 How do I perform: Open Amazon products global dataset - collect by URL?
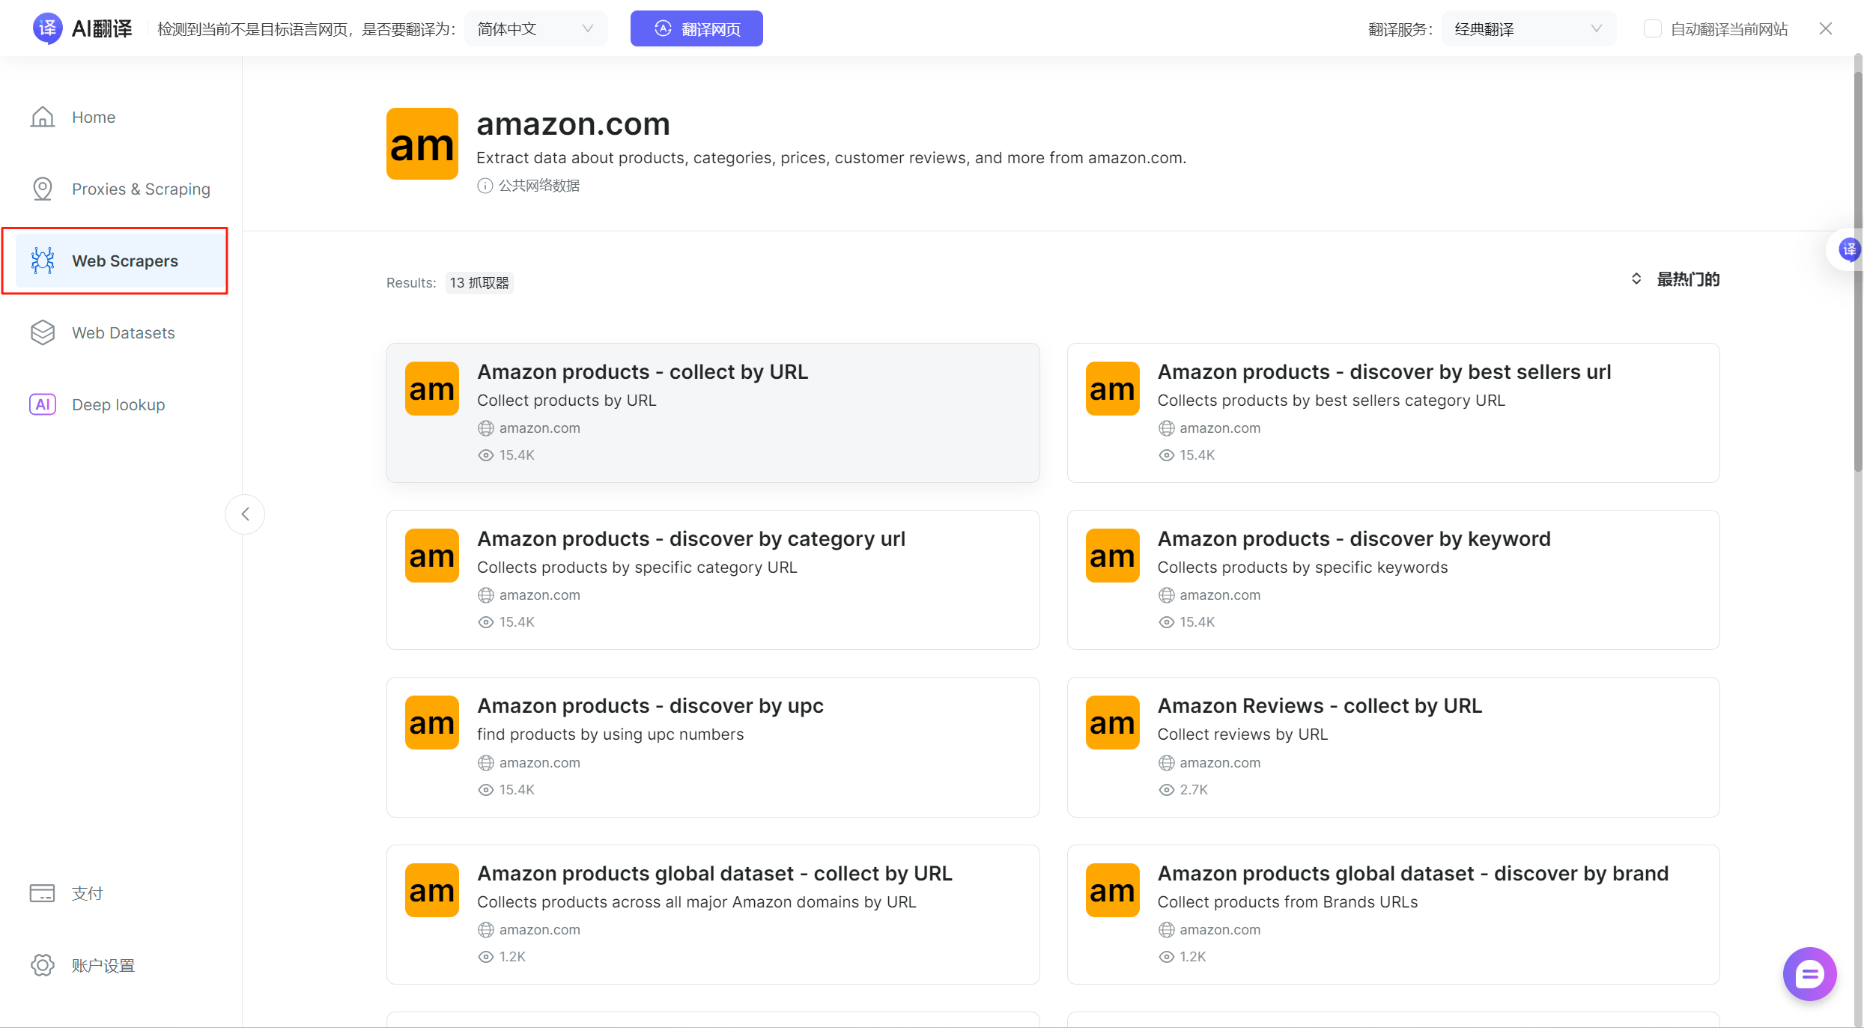coord(713,914)
